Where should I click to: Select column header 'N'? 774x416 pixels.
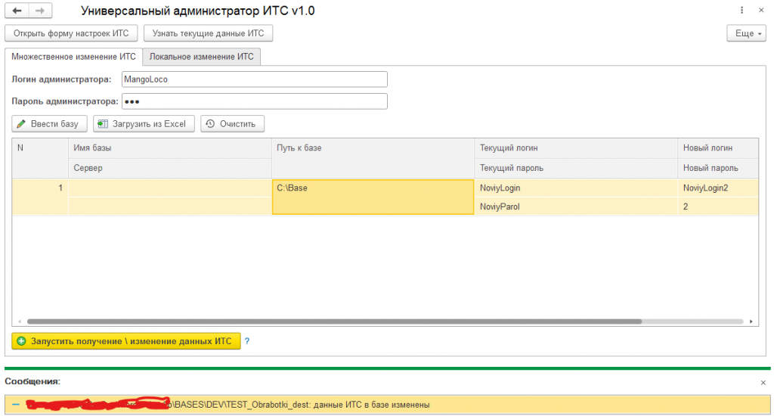[40, 158]
